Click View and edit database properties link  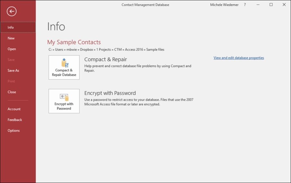239,58
